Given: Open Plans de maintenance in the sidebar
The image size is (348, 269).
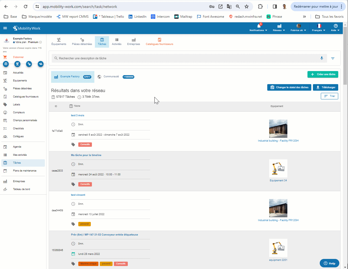Looking at the screenshot, I should pyautogui.click(x=24, y=171).
